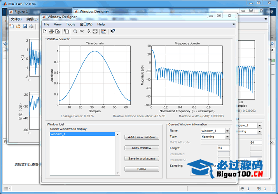Click undock arrow in back Window Designer
The height and width of the screenshot is (194, 278).
266,19
